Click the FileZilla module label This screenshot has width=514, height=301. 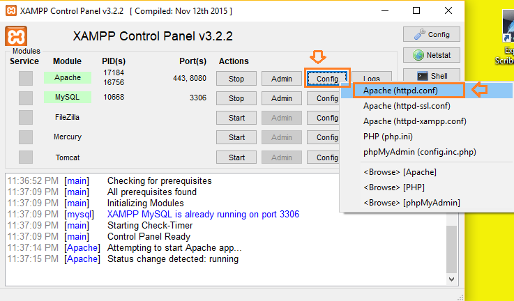coord(67,117)
